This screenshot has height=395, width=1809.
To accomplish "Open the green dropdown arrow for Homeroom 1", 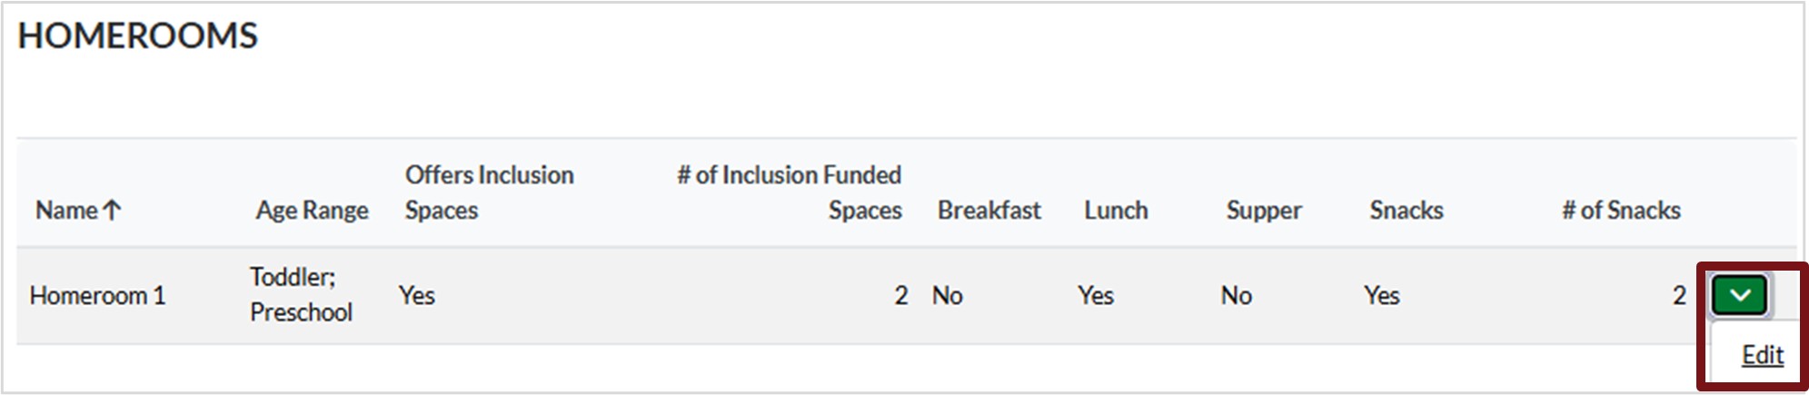I will click(1739, 295).
